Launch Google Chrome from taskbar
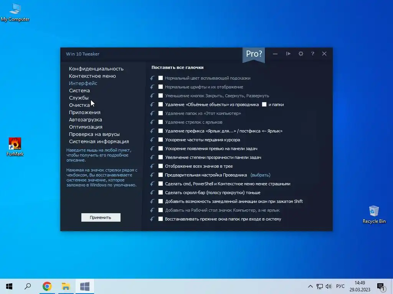393x294 pixels. pos(47,286)
